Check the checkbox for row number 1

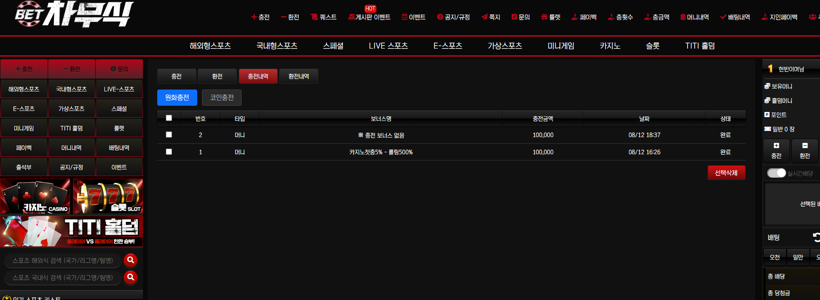click(x=169, y=152)
